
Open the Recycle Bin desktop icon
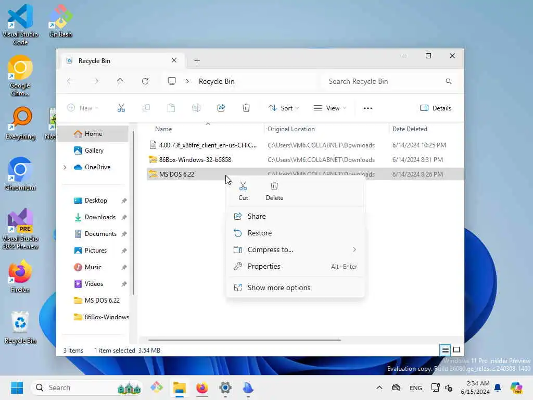click(x=20, y=328)
